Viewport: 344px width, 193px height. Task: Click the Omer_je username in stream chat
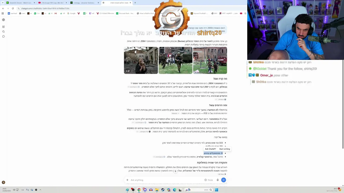click(266, 75)
